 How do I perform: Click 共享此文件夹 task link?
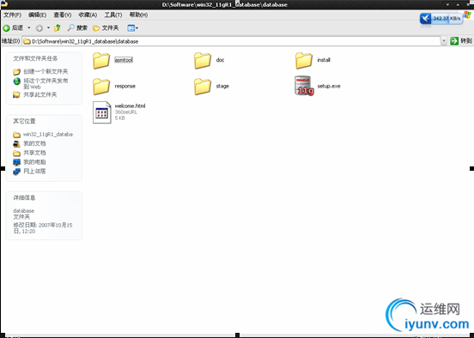39,95
